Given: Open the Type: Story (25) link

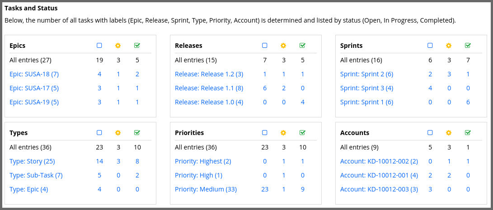Looking at the screenshot, I should click(32, 161).
